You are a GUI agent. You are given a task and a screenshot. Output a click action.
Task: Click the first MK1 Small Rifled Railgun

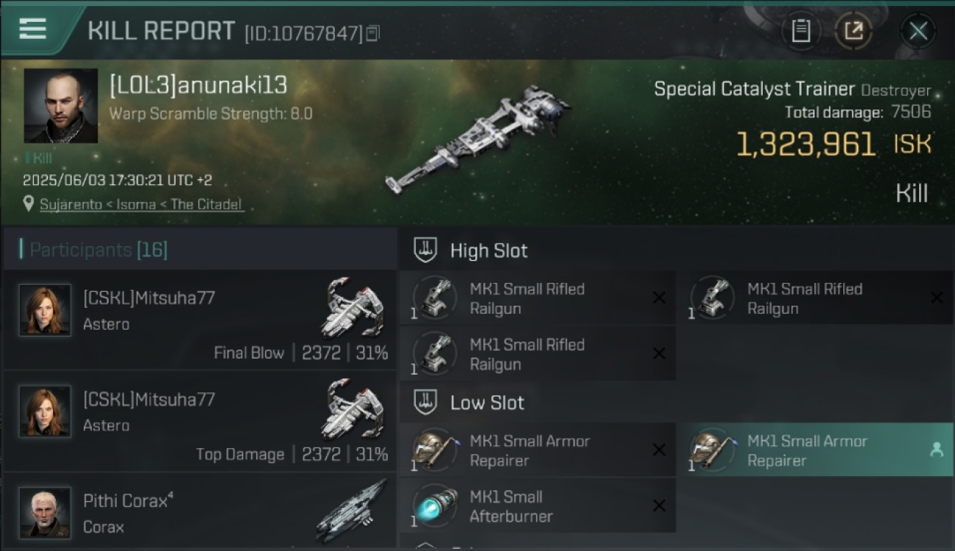point(537,298)
